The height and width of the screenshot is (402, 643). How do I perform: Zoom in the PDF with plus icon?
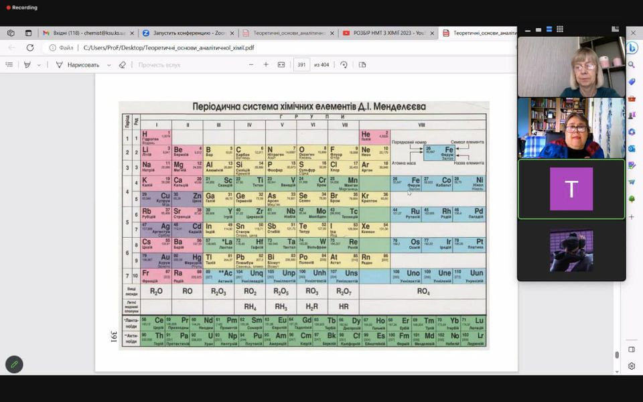tap(266, 65)
